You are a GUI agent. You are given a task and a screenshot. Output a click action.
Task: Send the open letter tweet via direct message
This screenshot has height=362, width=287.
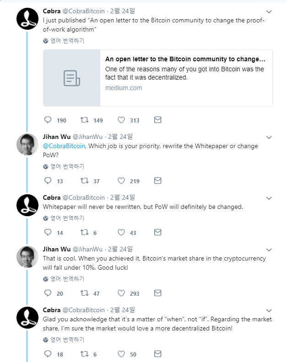pyautogui.click(x=157, y=120)
